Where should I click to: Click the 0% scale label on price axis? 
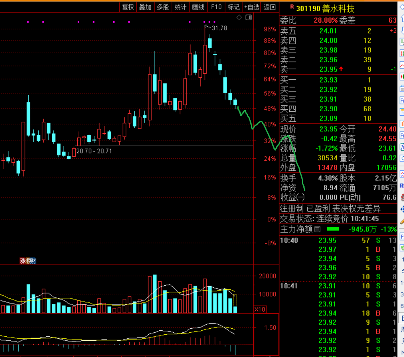pos(272,219)
